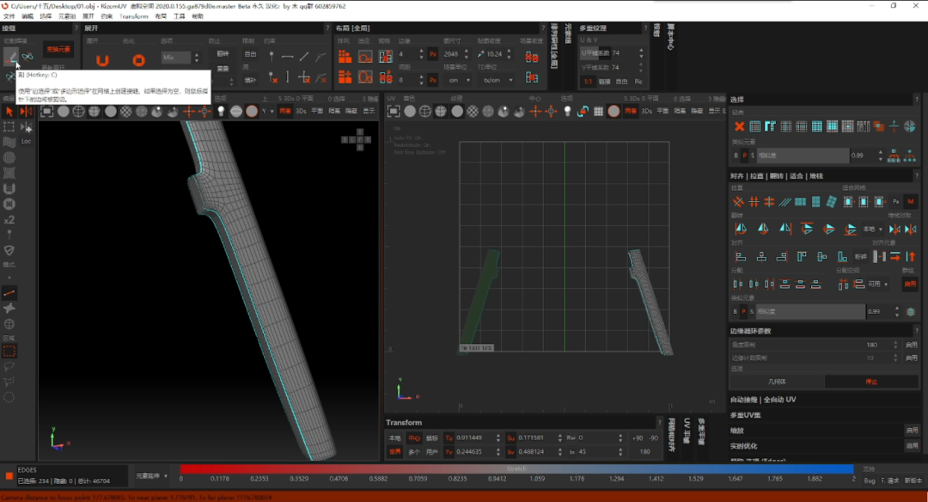Toggle the 1:1 ratio option
928x502 pixels.
[x=588, y=82]
